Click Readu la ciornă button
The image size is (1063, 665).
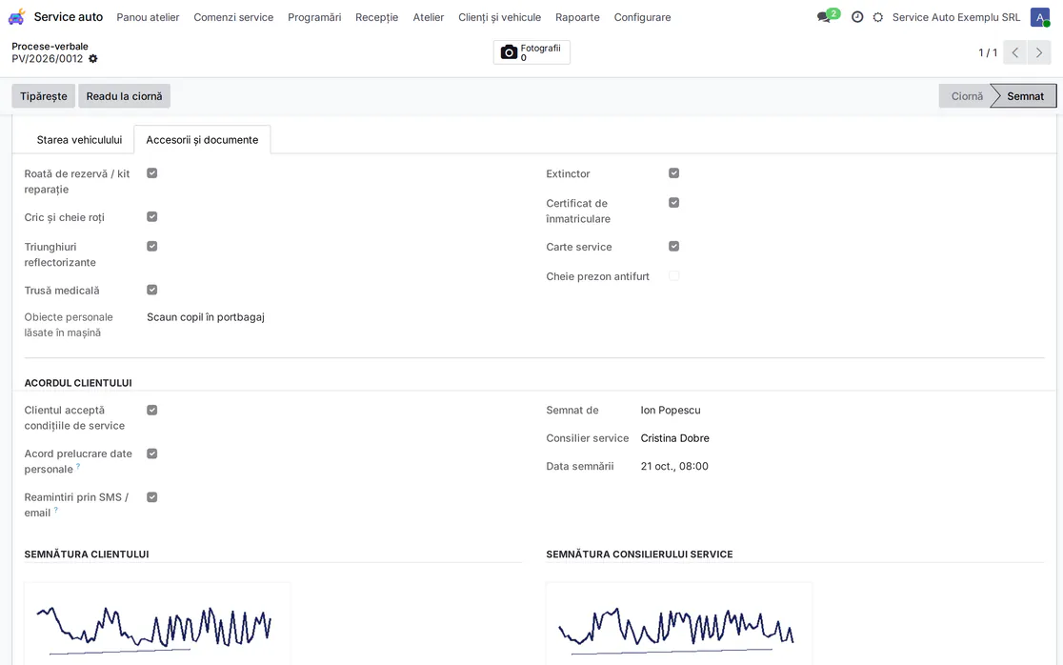tap(124, 96)
